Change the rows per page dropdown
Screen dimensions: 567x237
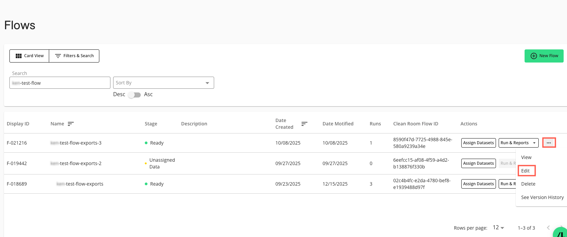point(498,228)
